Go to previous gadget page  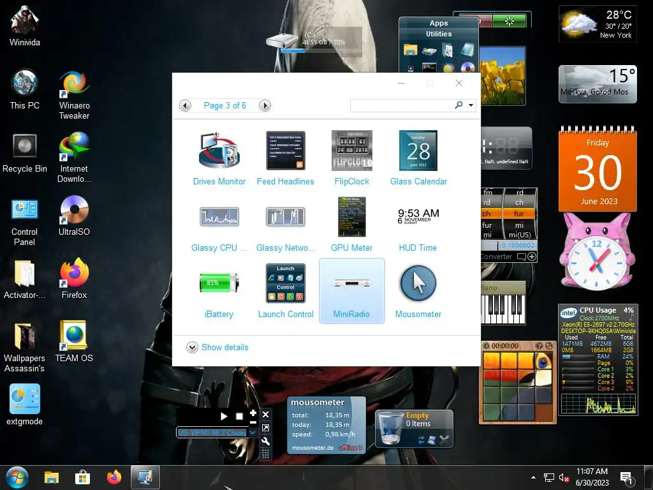pyautogui.click(x=186, y=105)
